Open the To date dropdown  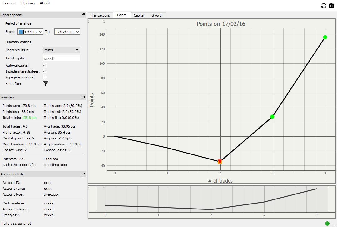tap(77, 32)
